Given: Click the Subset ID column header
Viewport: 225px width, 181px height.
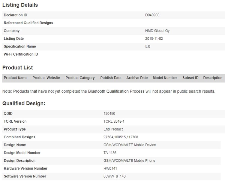Looking at the screenshot, I should click(190, 78).
